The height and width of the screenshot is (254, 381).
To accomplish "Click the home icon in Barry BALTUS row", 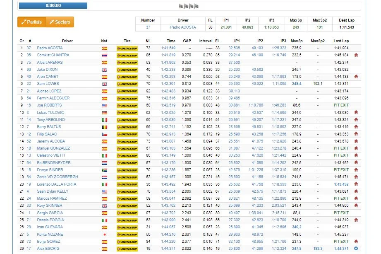I will pos(356,126).
